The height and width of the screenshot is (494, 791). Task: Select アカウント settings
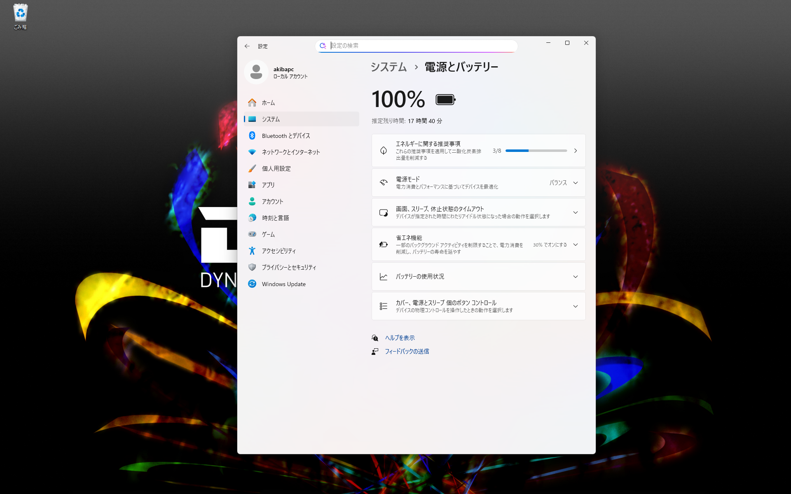tap(273, 201)
